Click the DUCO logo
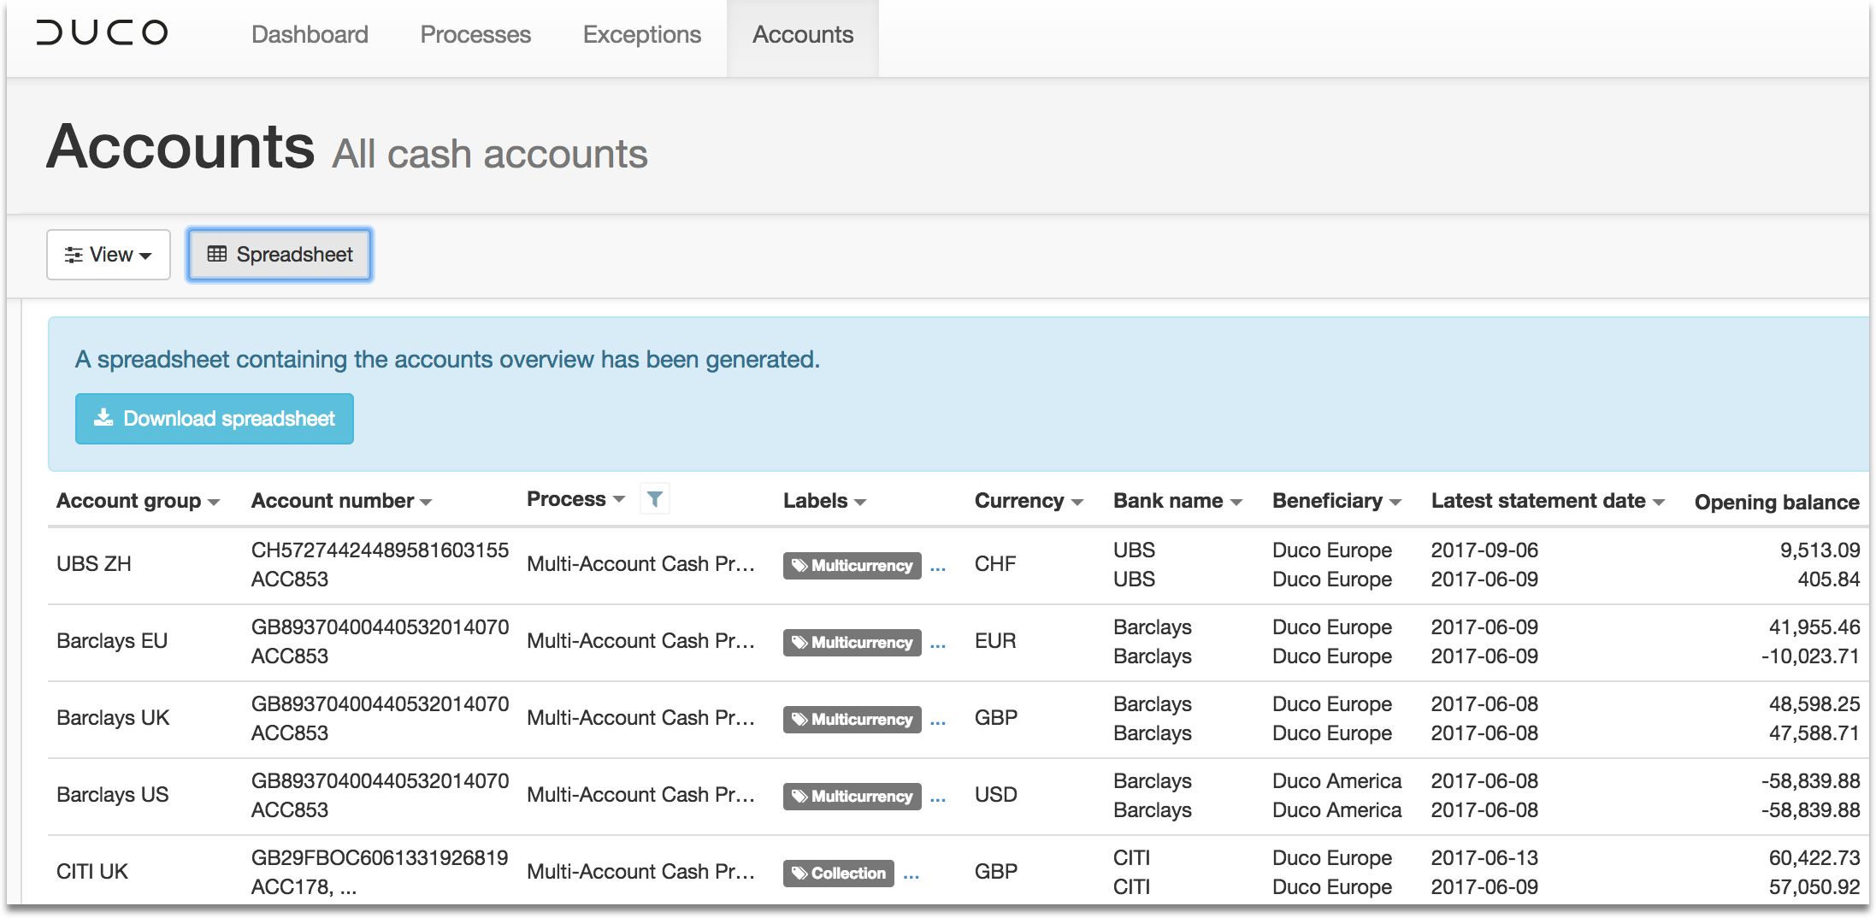The height and width of the screenshot is (918, 1876). (102, 33)
